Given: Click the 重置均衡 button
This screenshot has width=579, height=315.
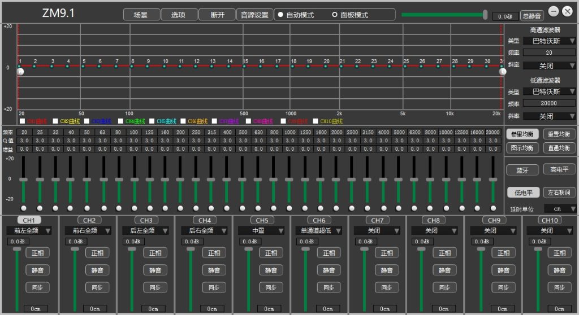Looking at the screenshot, I should 559,134.
